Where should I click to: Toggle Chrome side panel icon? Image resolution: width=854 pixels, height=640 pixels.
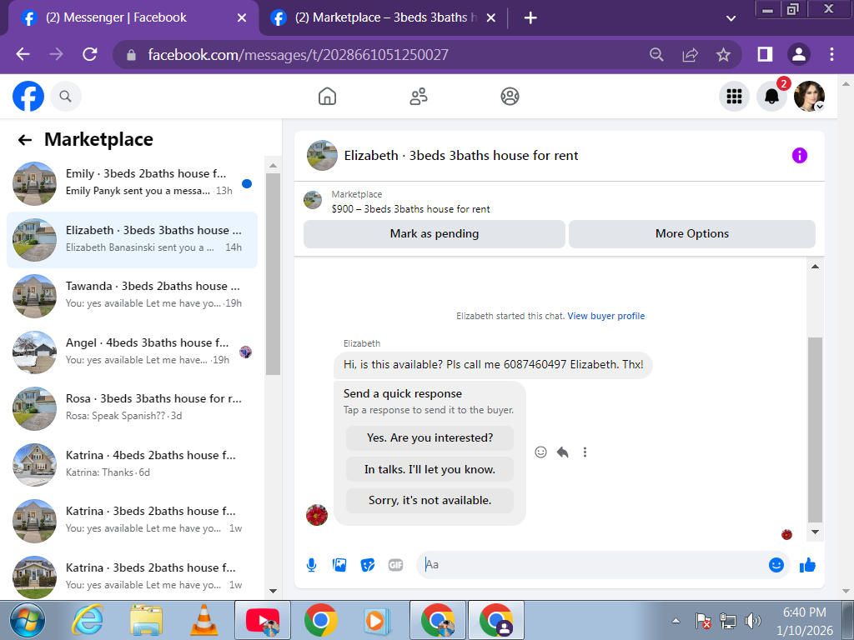click(765, 54)
